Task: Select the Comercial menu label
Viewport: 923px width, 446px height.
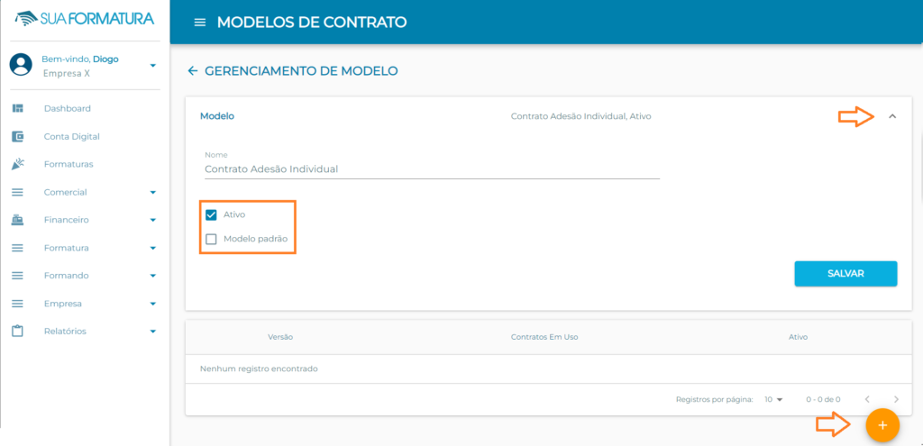Action: click(65, 193)
